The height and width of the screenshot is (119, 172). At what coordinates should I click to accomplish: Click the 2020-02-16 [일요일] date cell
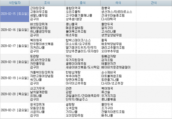point(14,30)
